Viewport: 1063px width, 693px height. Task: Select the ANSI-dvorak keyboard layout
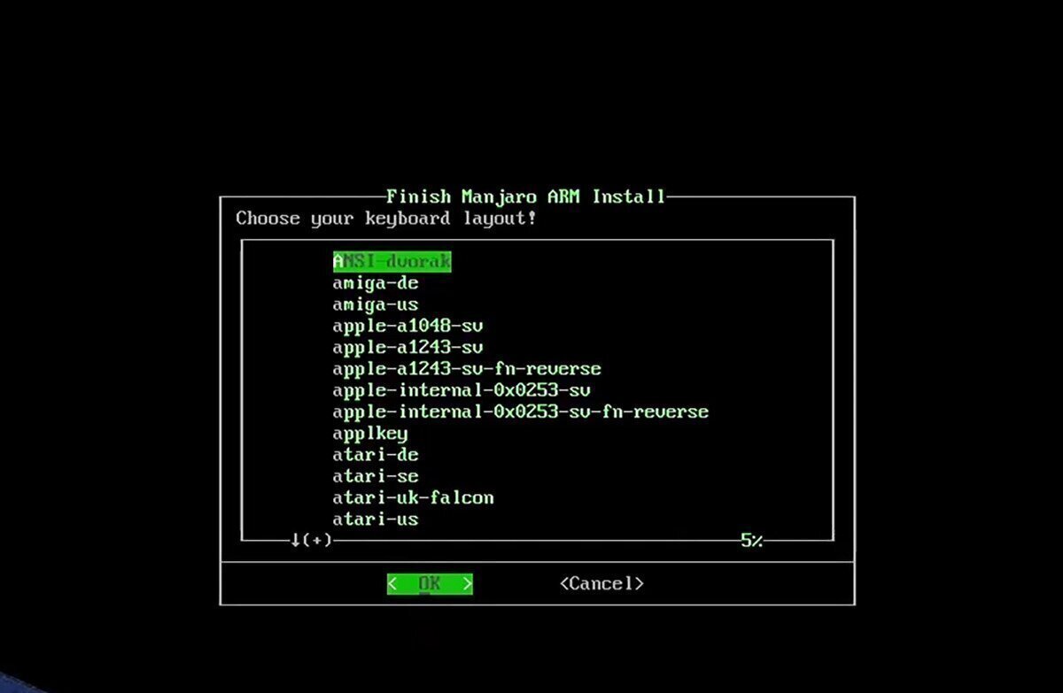click(392, 262)
